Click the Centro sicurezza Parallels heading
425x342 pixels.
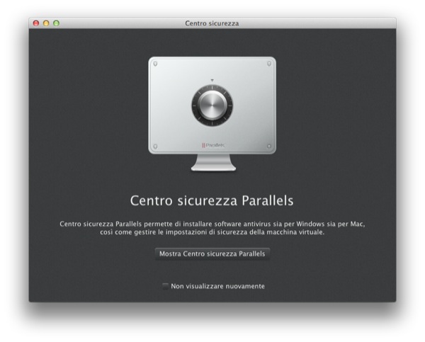[212, 200]
